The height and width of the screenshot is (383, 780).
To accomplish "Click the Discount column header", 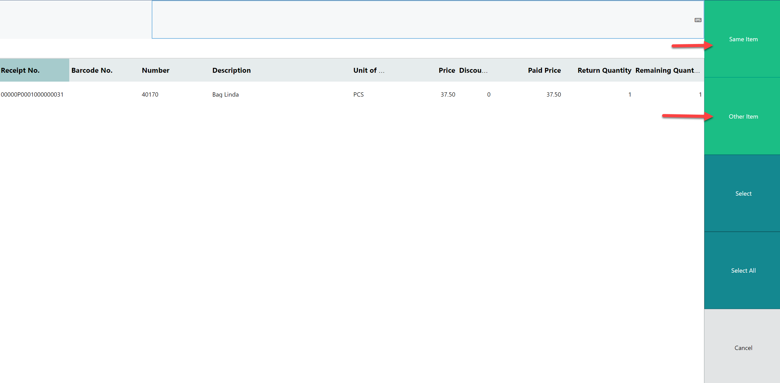I will (473, 70).
